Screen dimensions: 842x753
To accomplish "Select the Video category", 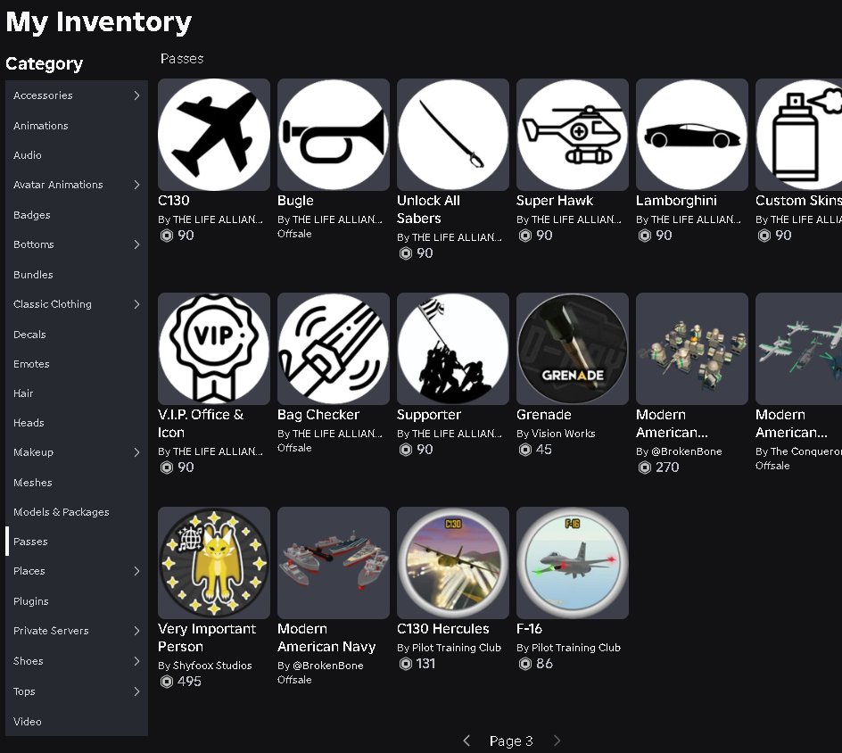I will 76,721.
